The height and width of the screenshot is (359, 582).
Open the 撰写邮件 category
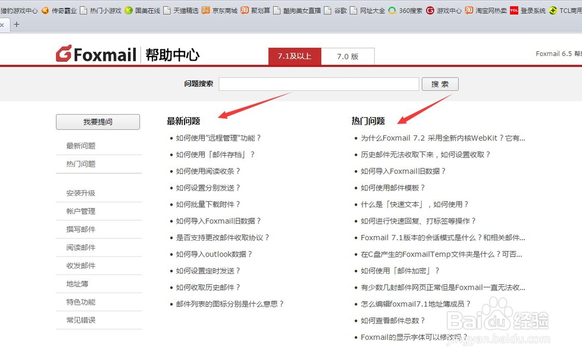click(81, 229)
